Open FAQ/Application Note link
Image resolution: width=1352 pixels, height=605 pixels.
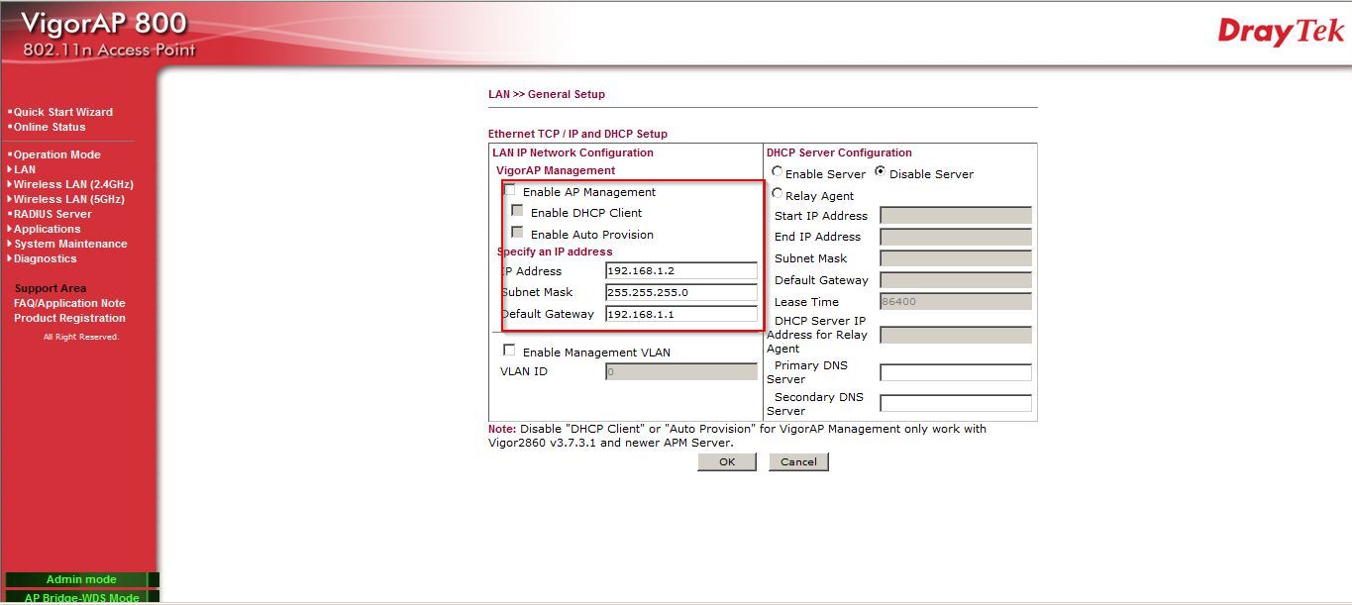pos(69,303)
